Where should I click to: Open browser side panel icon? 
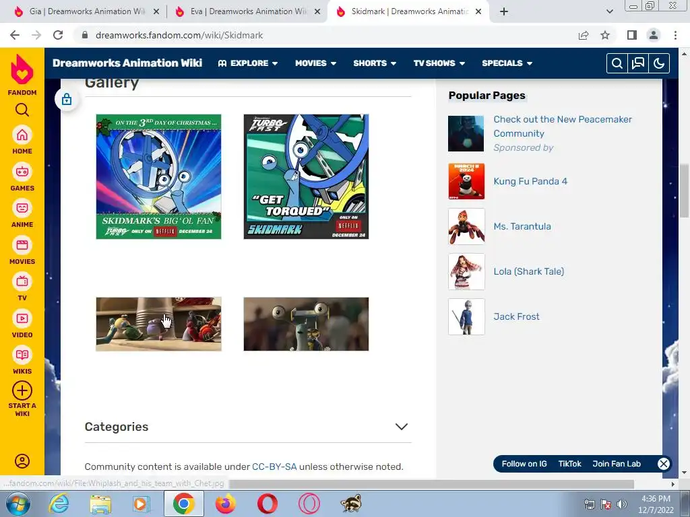632,35
